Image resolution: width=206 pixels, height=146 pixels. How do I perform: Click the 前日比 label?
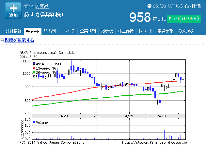[x=159, y=19]
